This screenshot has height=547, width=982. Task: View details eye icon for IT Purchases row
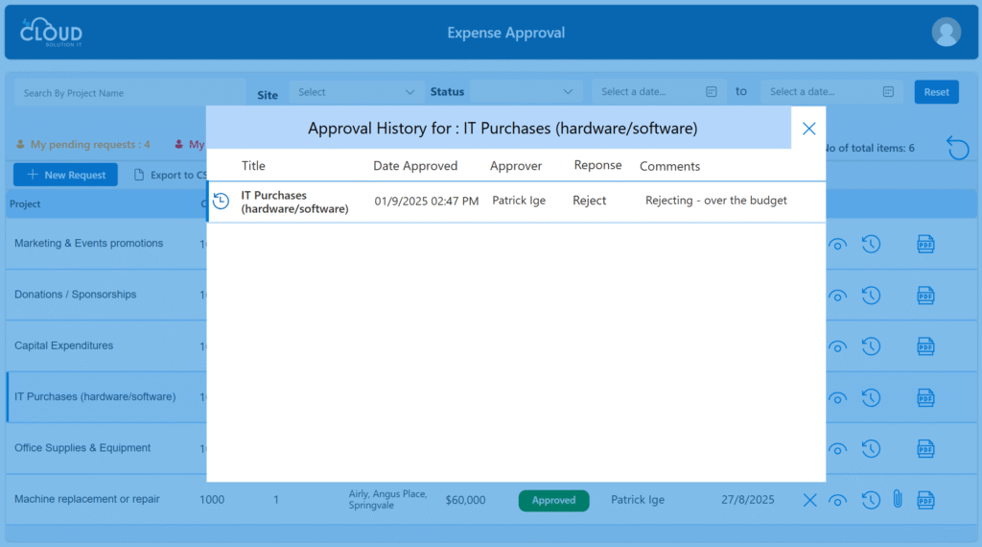tap(837, 398)
